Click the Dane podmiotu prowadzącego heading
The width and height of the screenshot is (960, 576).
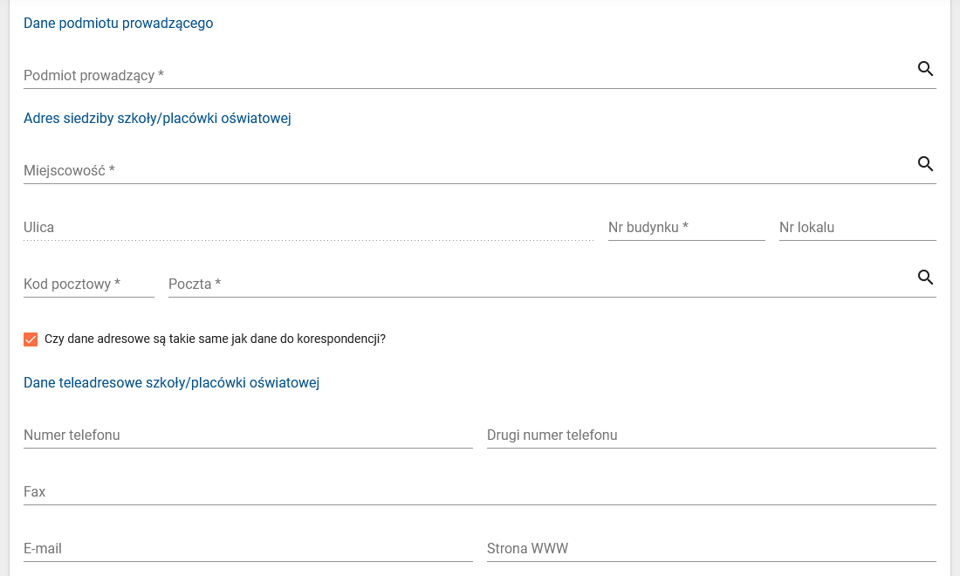[x=119, y=24]
